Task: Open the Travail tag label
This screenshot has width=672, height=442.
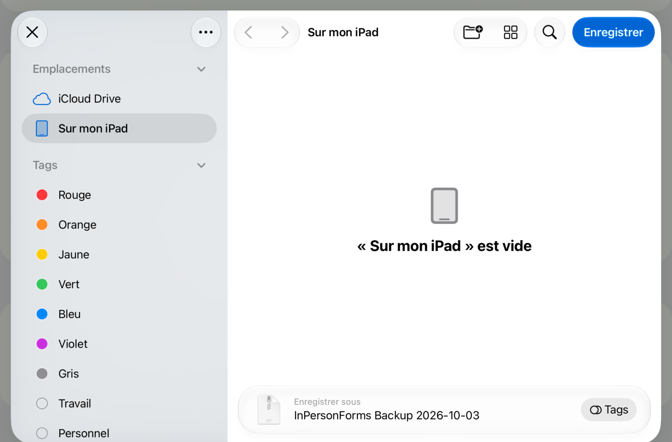Action: [x=75, y=404]
